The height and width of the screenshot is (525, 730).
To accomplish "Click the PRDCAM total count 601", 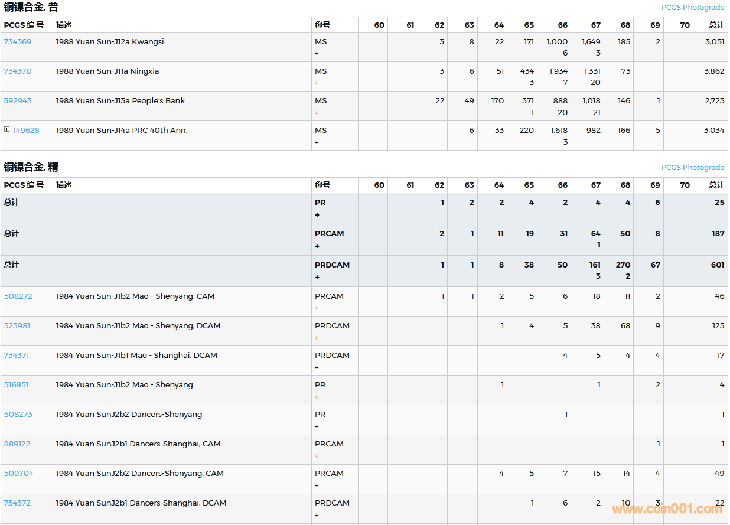I will [718, 265].
